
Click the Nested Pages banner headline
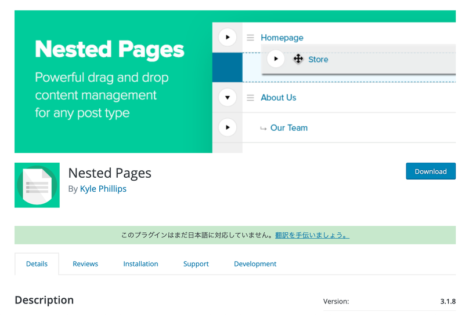[x=110, y=49]
